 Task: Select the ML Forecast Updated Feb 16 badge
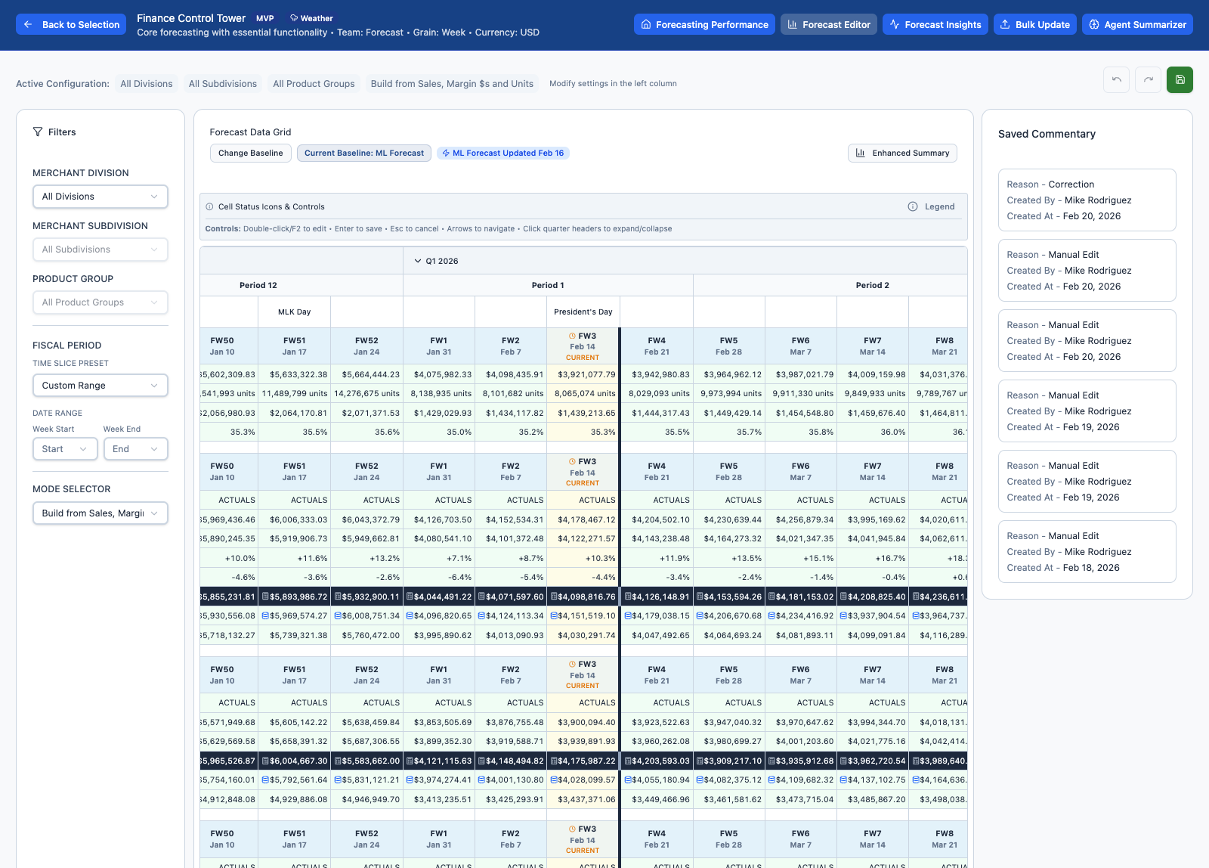coord(502,153)
